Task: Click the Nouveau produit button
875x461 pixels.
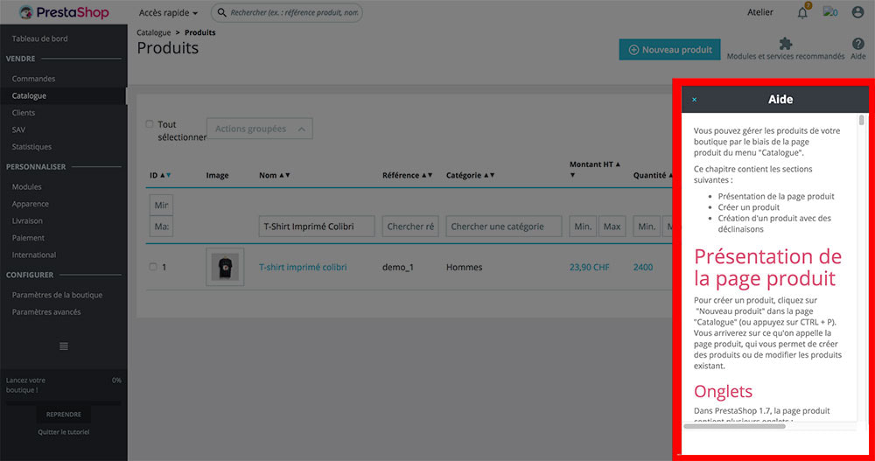Action: [669, 50]
